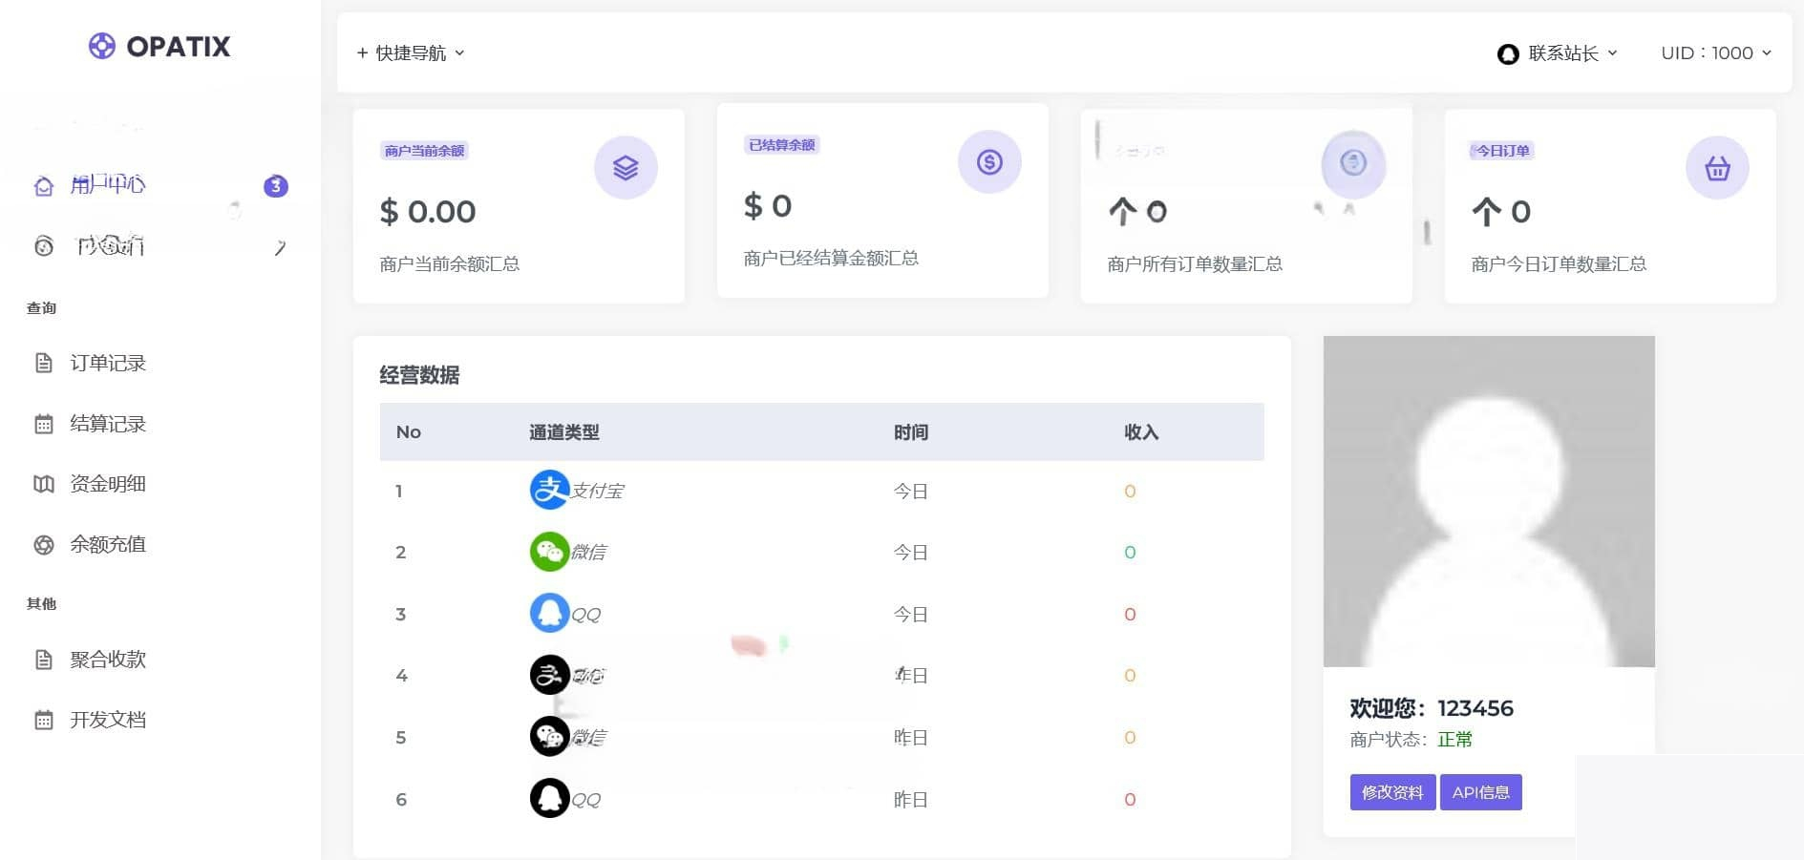Click the dollar icon on 已结算余额 card
This screenshot has height=860, width=1804.
point(989,161)
